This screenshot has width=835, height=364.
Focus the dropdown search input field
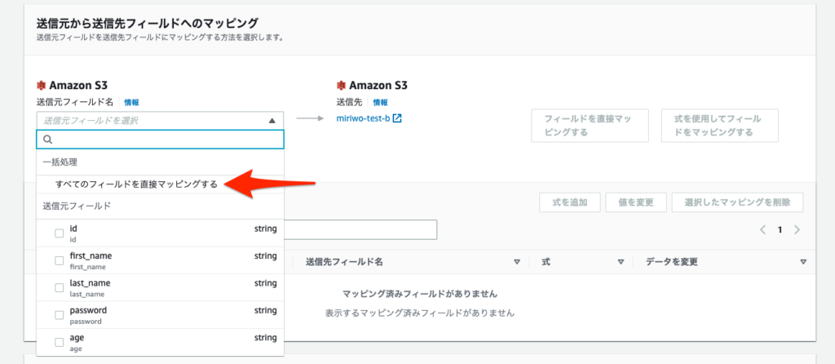pos(161,140)
